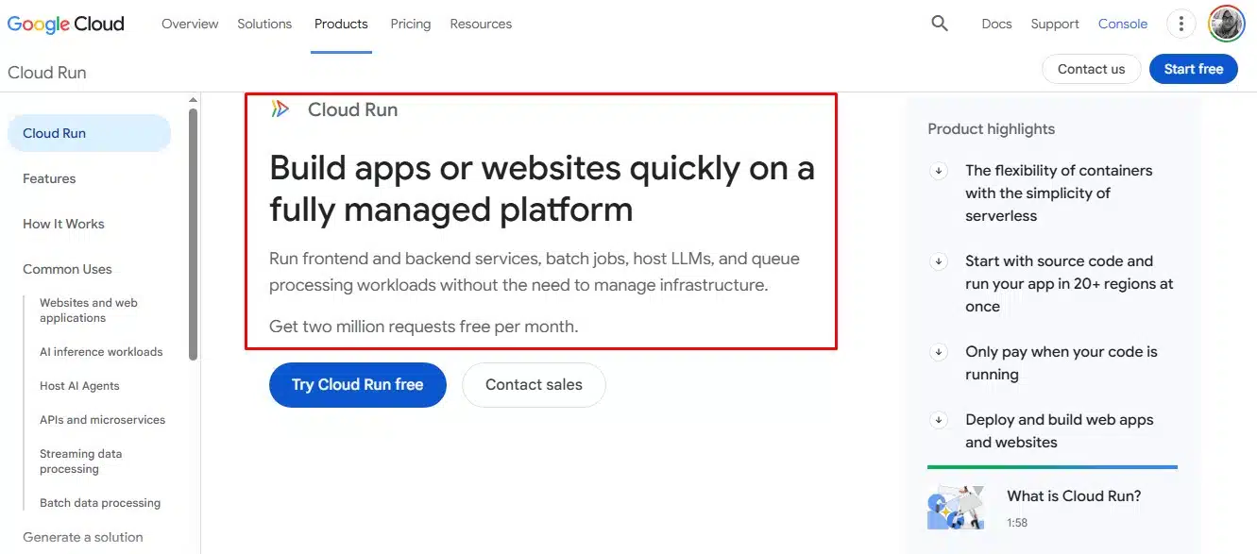Viewport: 1257px width, 554px height.
Task: Open the user account avatar
Action: click(1227, 24)
